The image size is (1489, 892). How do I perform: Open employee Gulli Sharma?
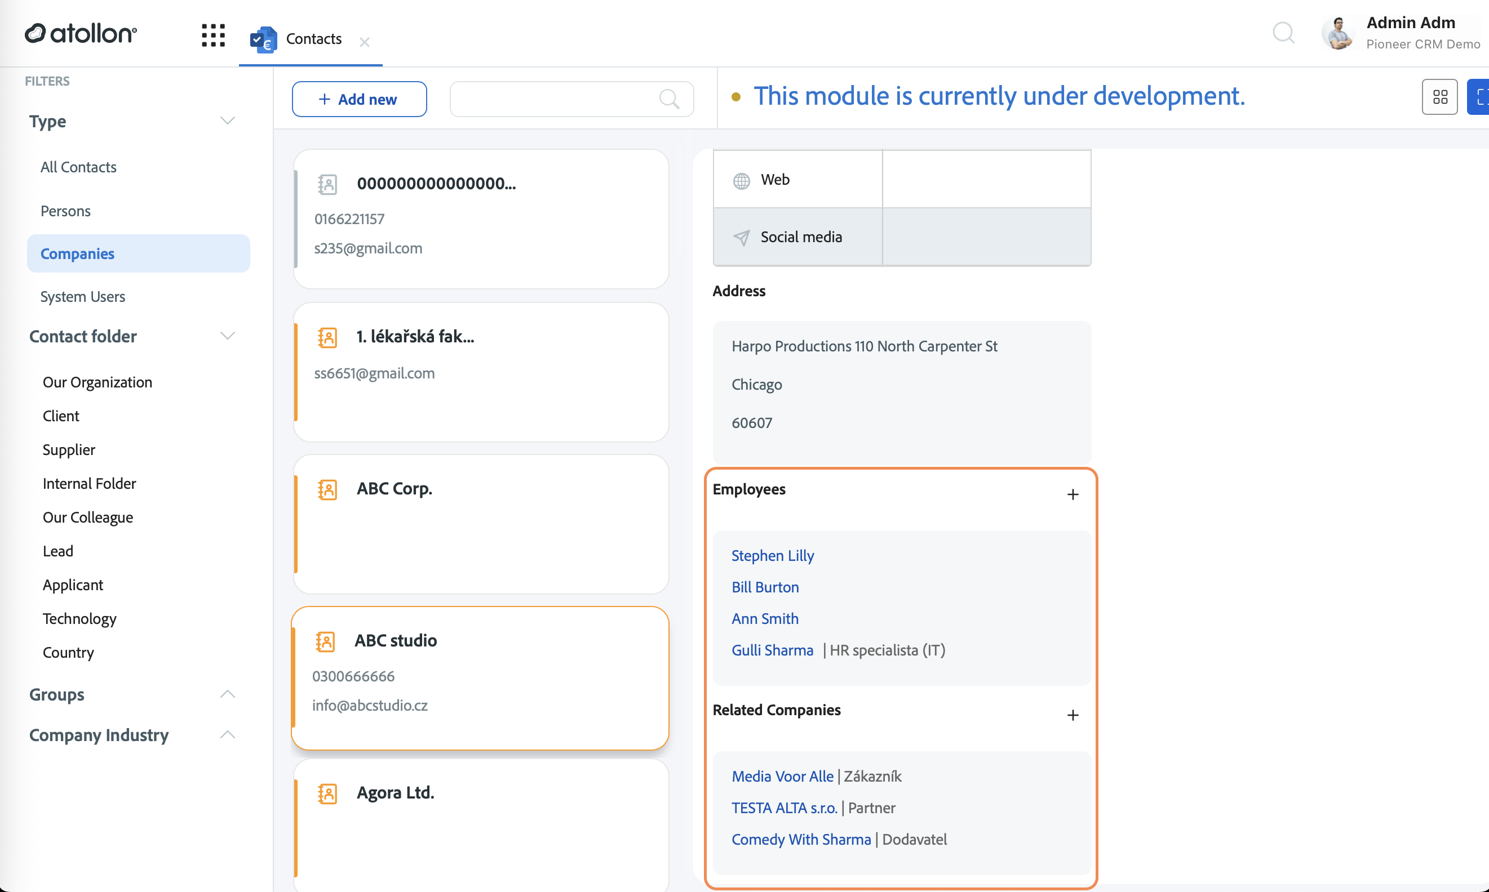tap(772, 650)
